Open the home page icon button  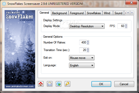pos(41,84)
